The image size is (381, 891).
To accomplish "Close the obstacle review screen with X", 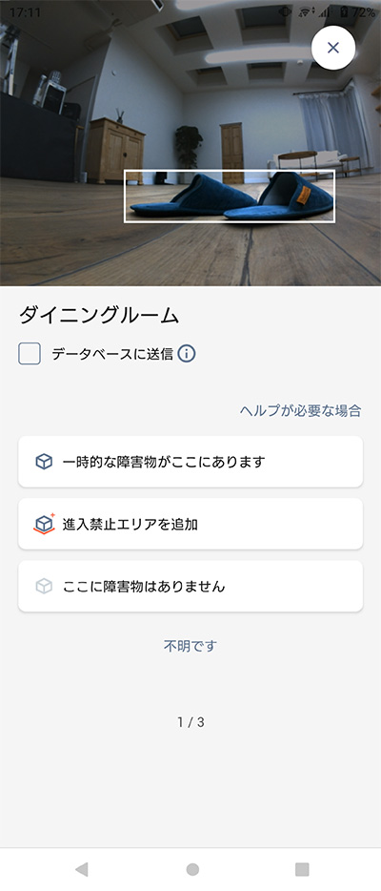I will coord(333,48).
